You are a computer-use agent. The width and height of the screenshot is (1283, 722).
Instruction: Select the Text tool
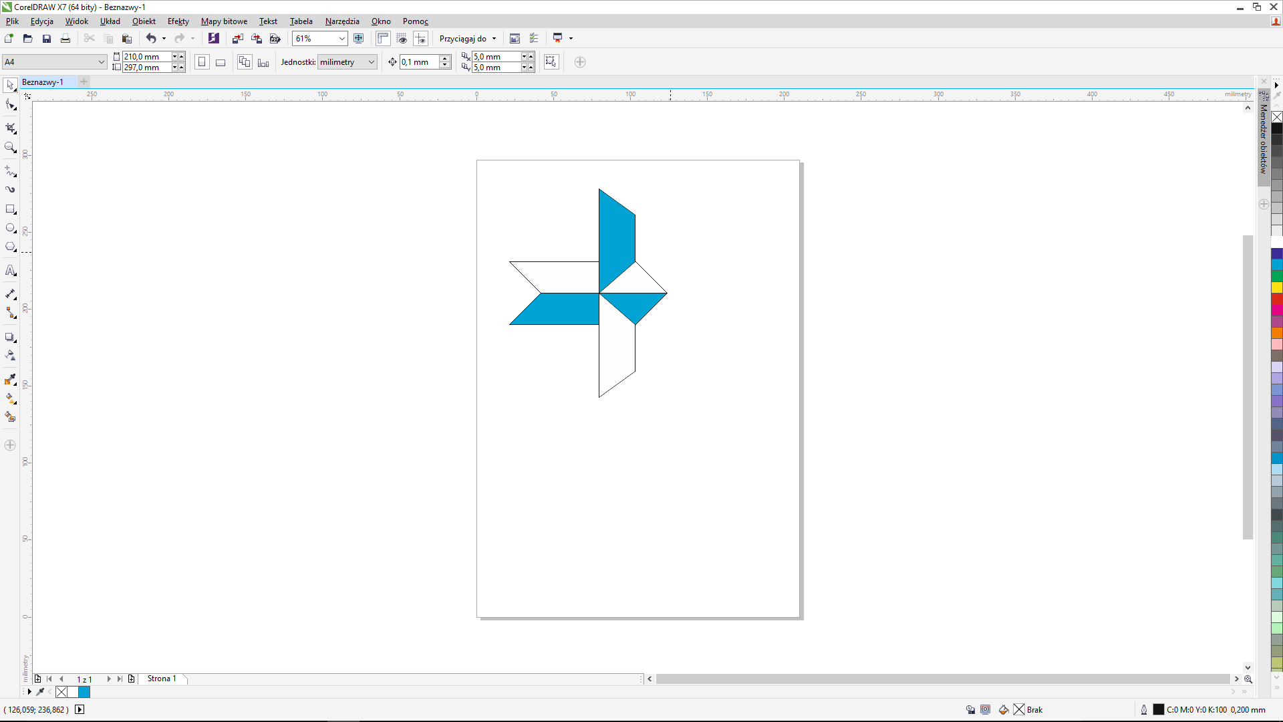point(10,271)
